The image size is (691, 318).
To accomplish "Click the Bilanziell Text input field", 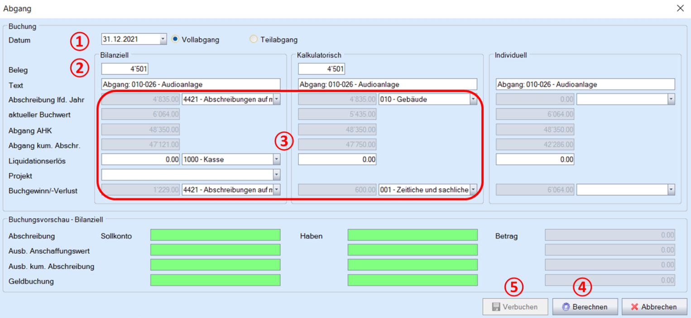I will pyautogui.click(x=191, y=84).
